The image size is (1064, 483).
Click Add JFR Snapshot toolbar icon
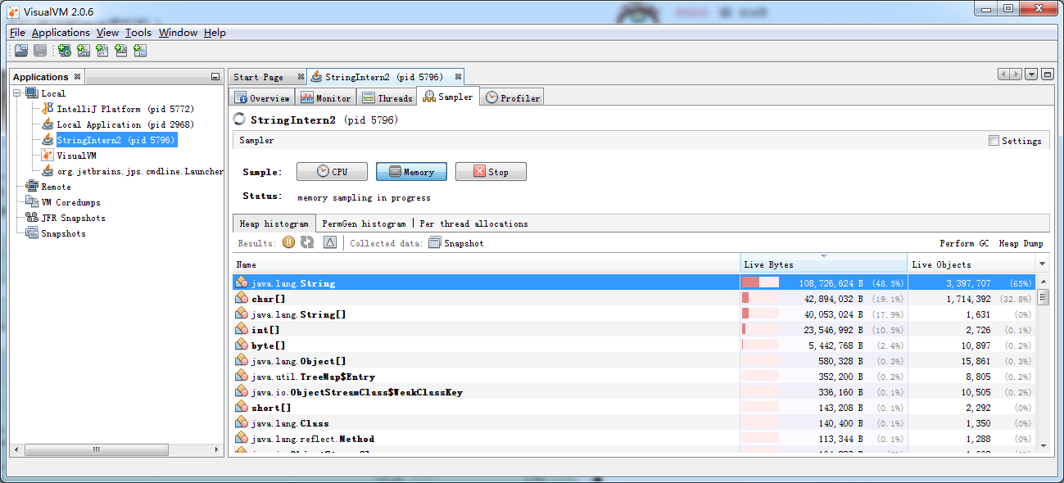tap(121, 51)
